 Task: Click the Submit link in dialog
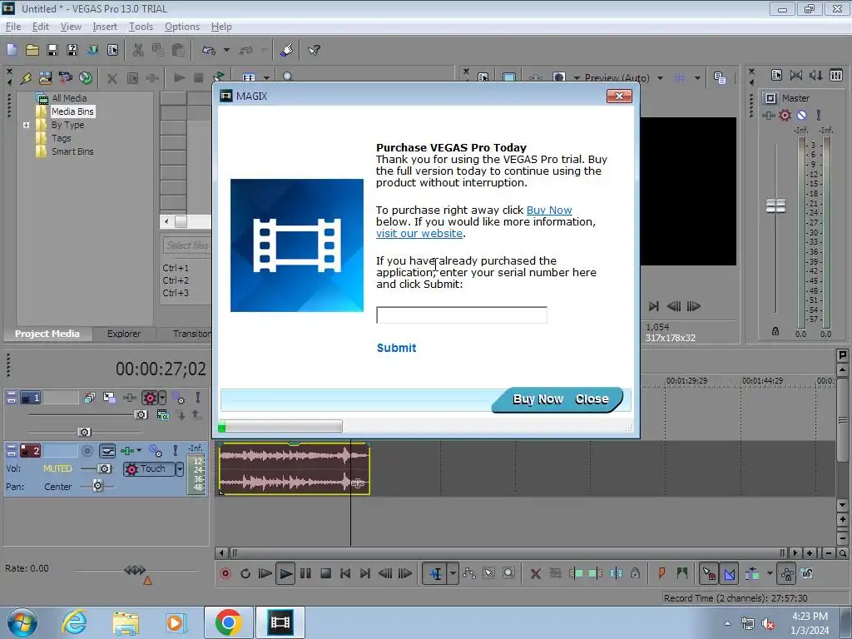pos(397,349)
